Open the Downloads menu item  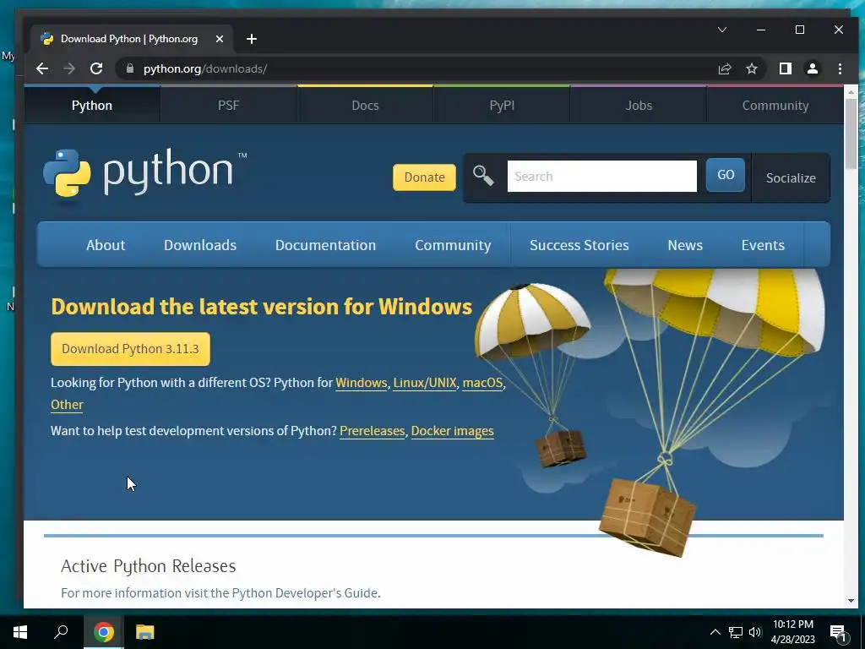[200, 245]
